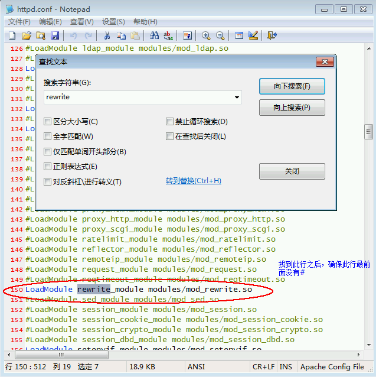376x377 pixels.
Task: Click the 选定 7 status bar entry
Action: (x=88, y=367)
